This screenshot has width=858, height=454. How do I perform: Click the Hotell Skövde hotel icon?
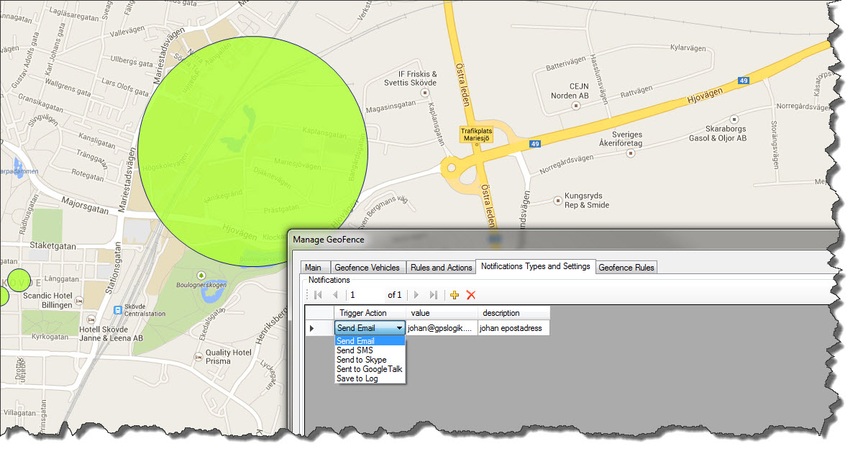click(x=91, y=319)
